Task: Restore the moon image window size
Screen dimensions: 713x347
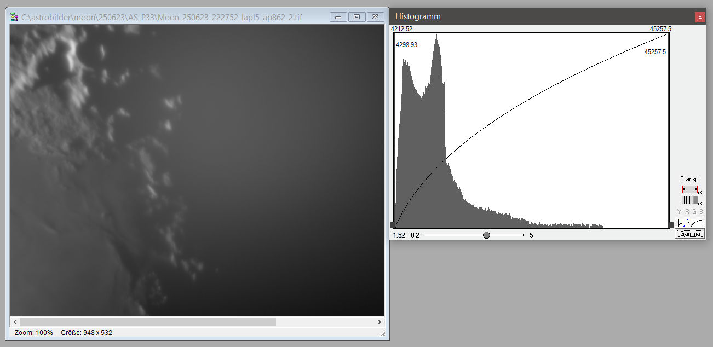Action: pyautogui.click(x=357, y=17)
